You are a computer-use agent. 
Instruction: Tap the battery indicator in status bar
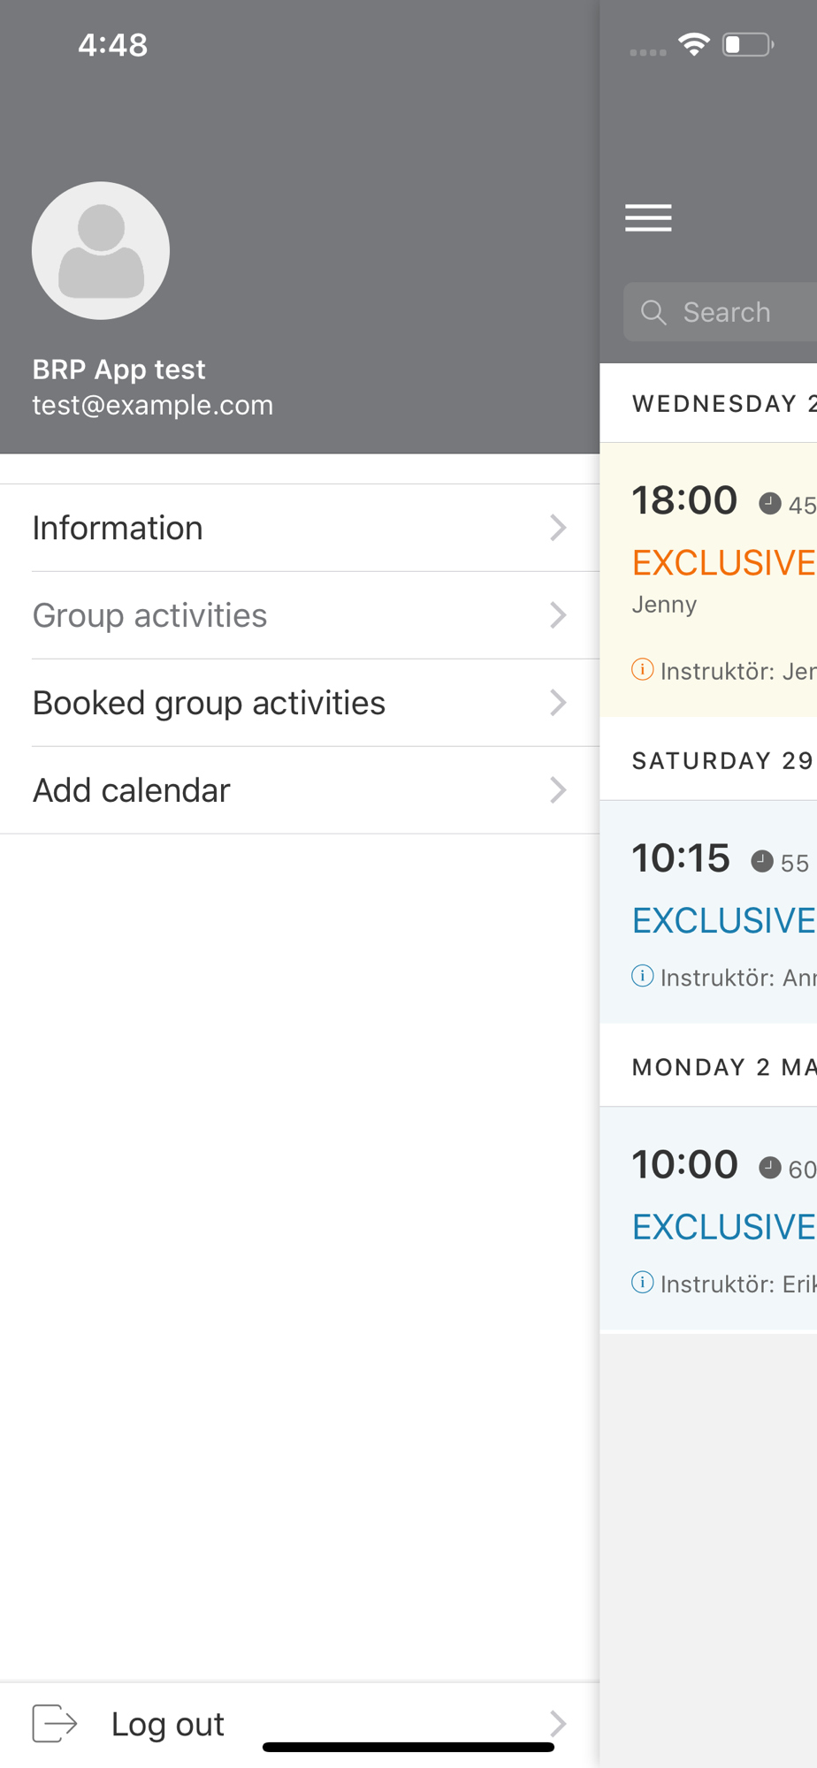point(748,44)
